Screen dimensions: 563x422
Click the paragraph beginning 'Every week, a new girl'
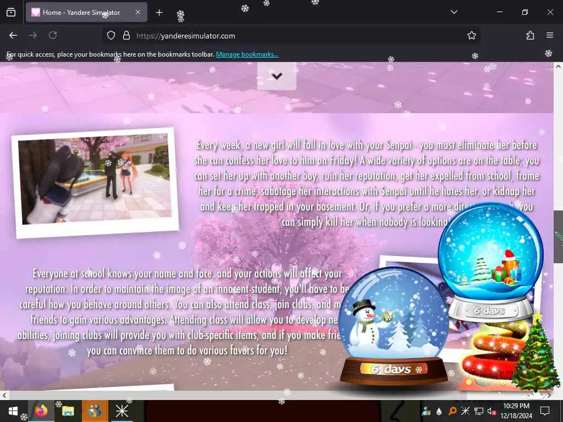(x=366, y=184)
